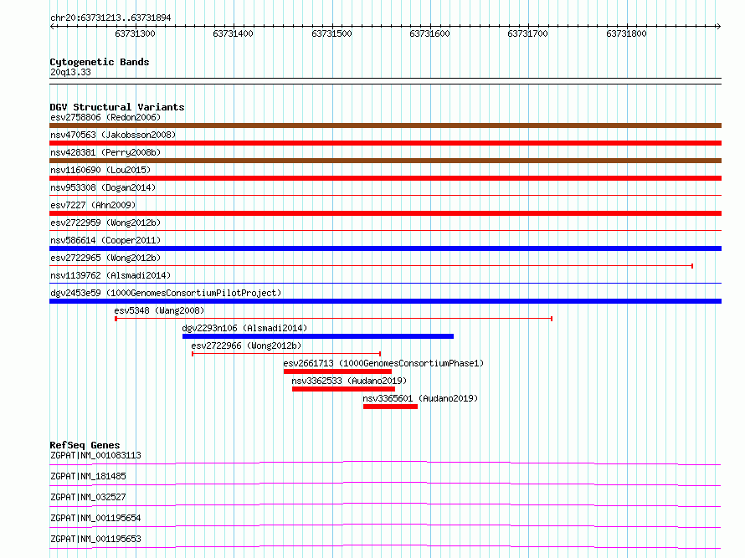Click the RefSeq Genes track heading
The height and width of the screenshot is (558, 745).
[85, 445]
